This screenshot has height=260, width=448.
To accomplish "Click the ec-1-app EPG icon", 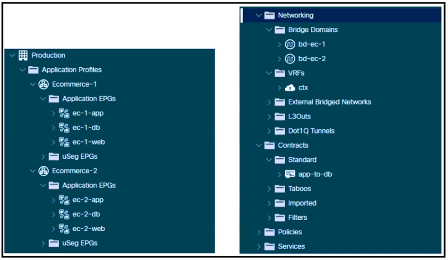I will click(x=64, y=113).
